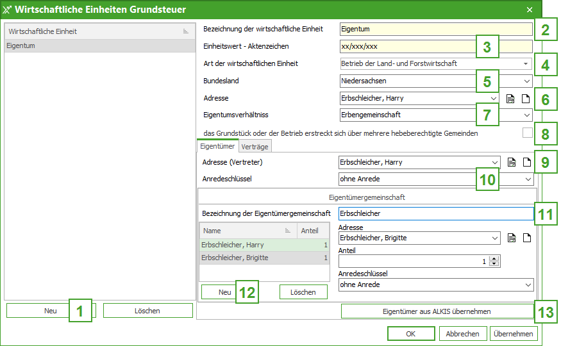Create new address icon in Adresse row

[526, 98]
